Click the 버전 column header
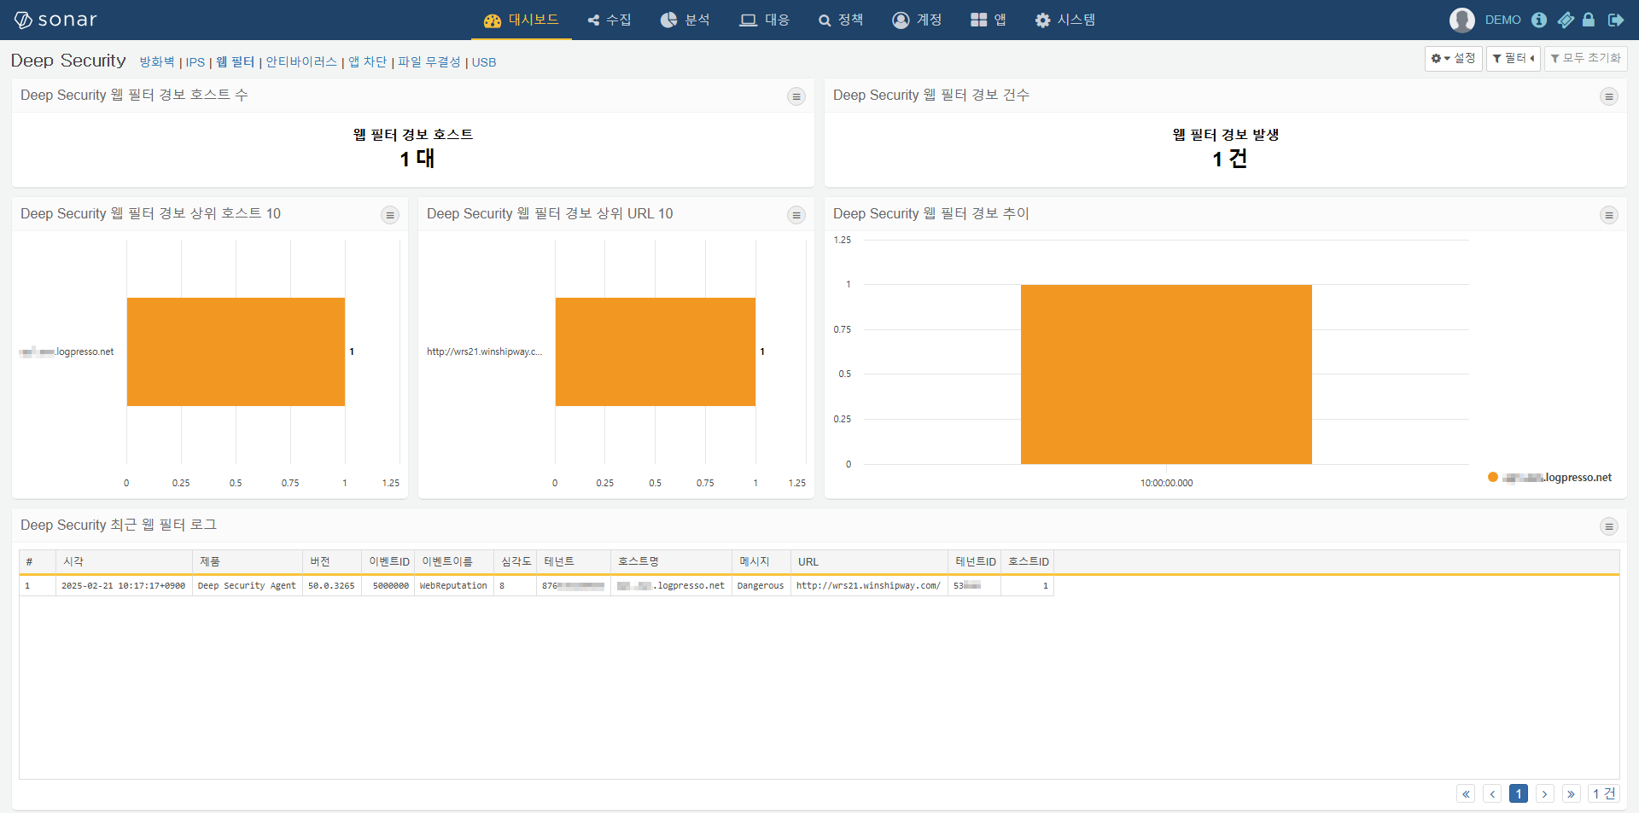Image resolution: width=1639 pixels, height=813 pixels. tap(332, 561)
